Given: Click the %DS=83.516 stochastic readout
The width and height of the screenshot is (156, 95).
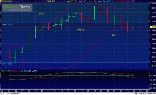Looking at the screenshot, I should [x=15, y=71].
